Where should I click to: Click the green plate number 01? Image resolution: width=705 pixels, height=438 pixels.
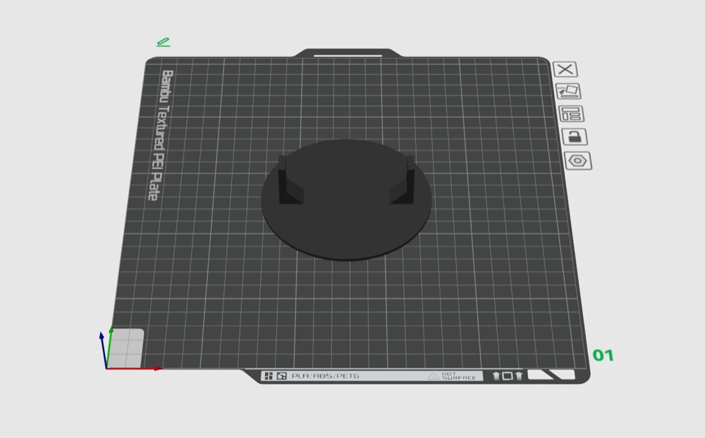(603, 356)
